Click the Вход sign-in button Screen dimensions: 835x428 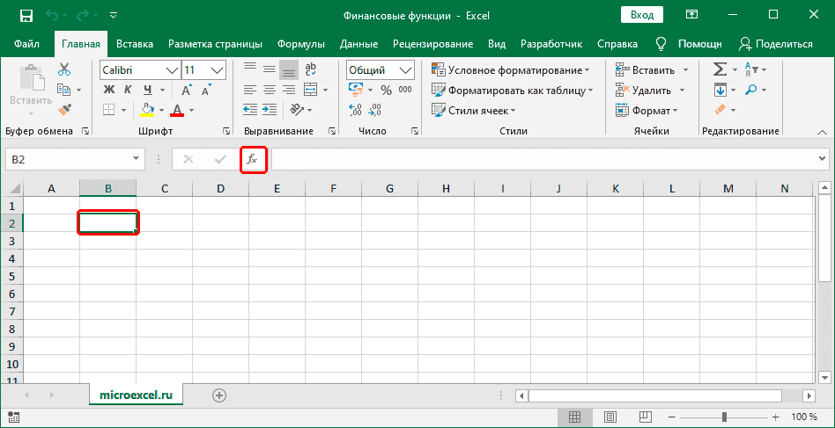click(642, 15)
